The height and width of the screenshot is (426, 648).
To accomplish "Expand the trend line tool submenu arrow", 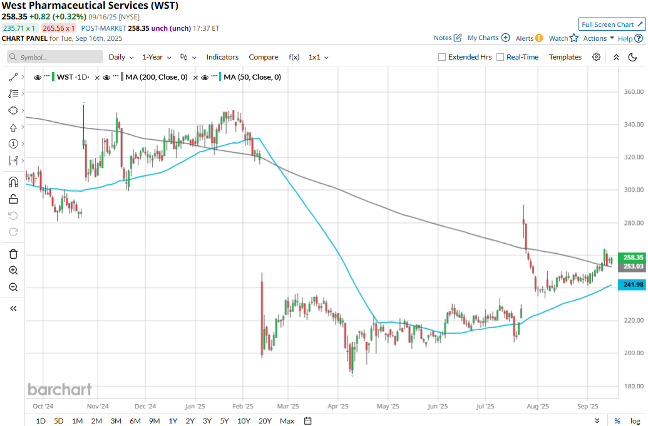I will (23, 77).
